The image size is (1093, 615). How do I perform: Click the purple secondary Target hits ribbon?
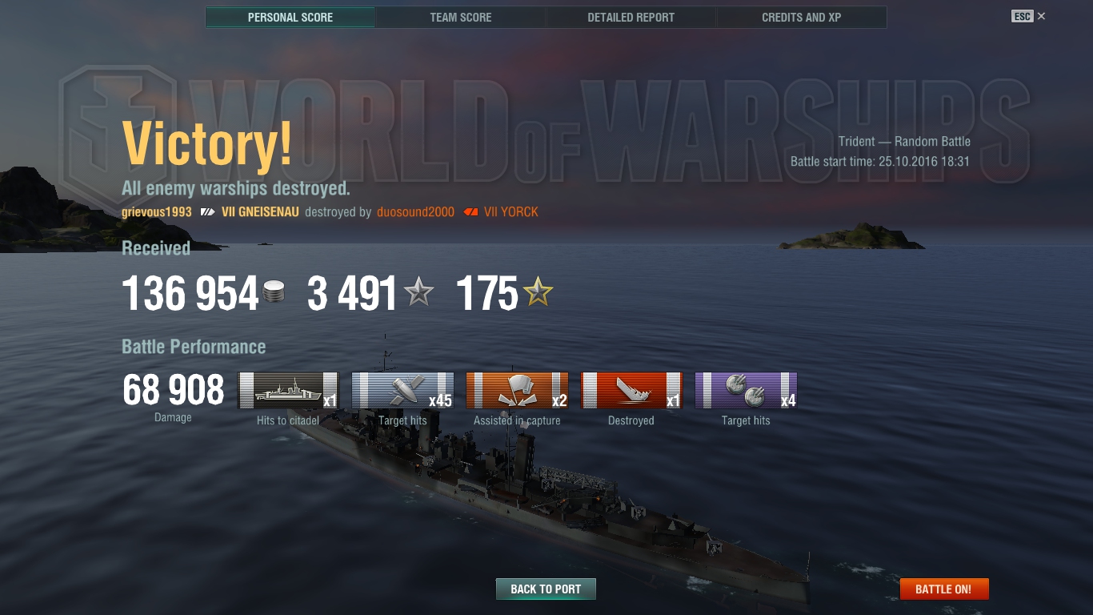[746, 390]
